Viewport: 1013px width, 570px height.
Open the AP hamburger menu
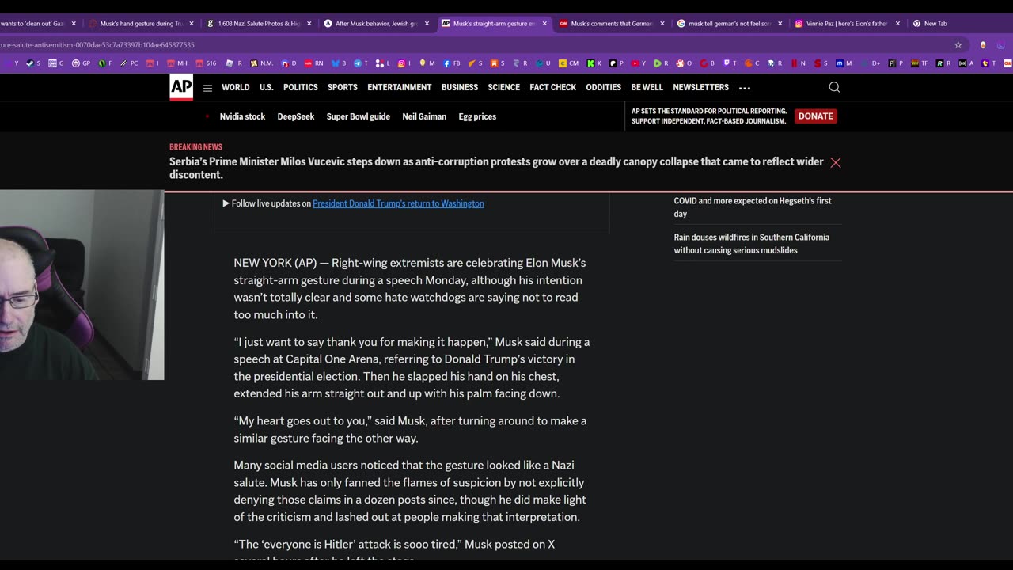207,88
